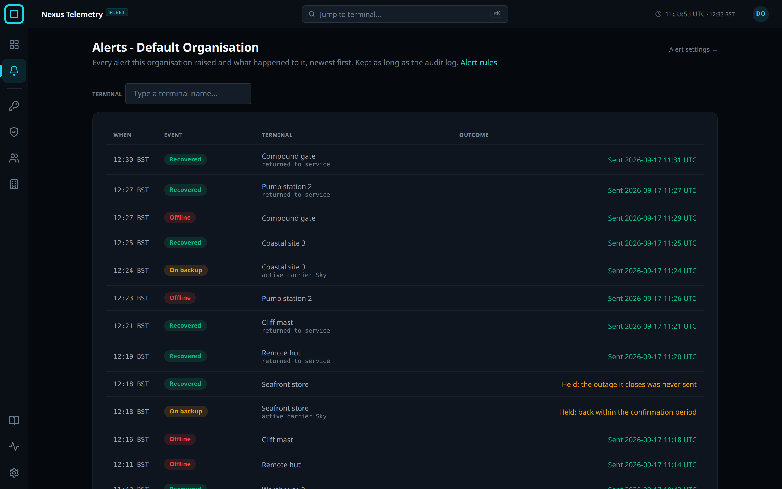Viewport: 782px width, 489px height.
Task: Click Sent 2026-09-17 11:31 UTC outcome
Action: tap(652, 160)
